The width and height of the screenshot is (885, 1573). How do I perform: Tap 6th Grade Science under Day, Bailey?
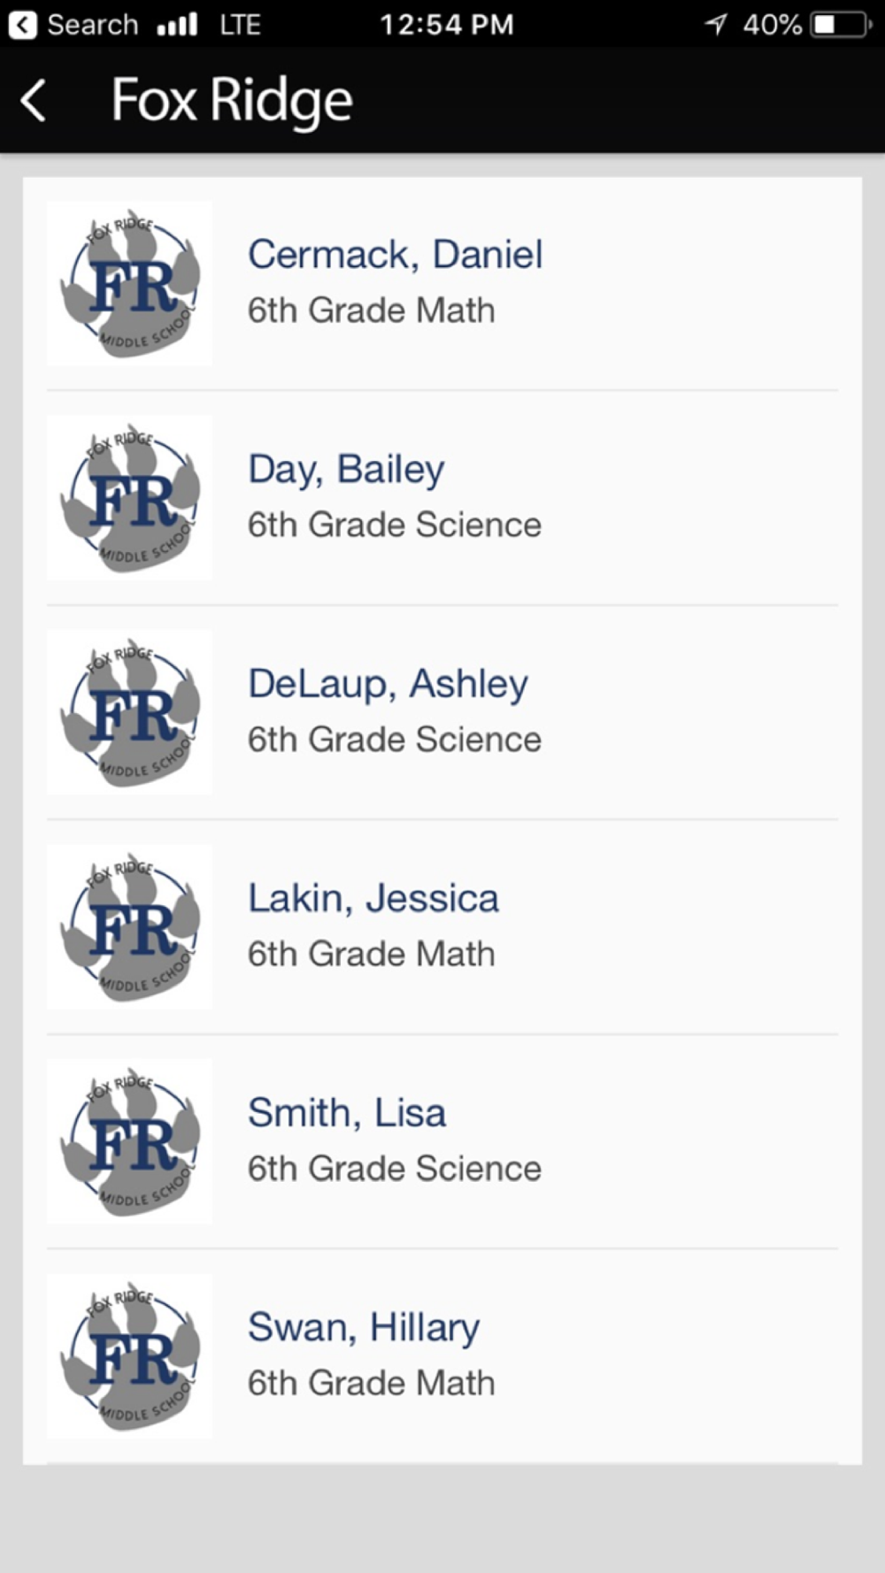tap(394, 525)
